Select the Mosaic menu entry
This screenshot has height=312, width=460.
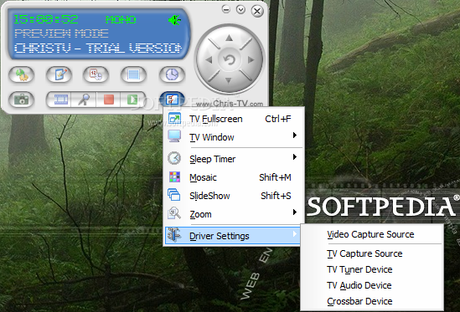[x=234, y=177]
